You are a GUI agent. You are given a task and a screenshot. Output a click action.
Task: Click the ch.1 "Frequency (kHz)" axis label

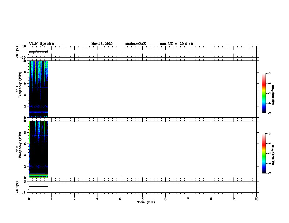(20, 85)
